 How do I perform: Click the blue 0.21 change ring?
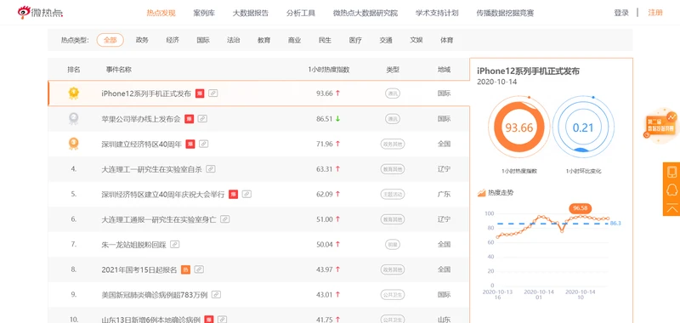click(x=583, y=127)
